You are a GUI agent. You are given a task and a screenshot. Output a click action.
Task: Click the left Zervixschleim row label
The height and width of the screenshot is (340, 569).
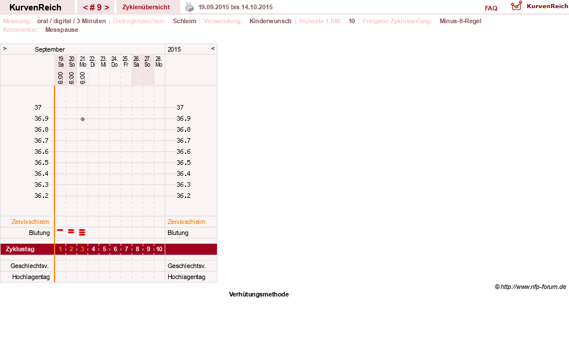(31, 222)
